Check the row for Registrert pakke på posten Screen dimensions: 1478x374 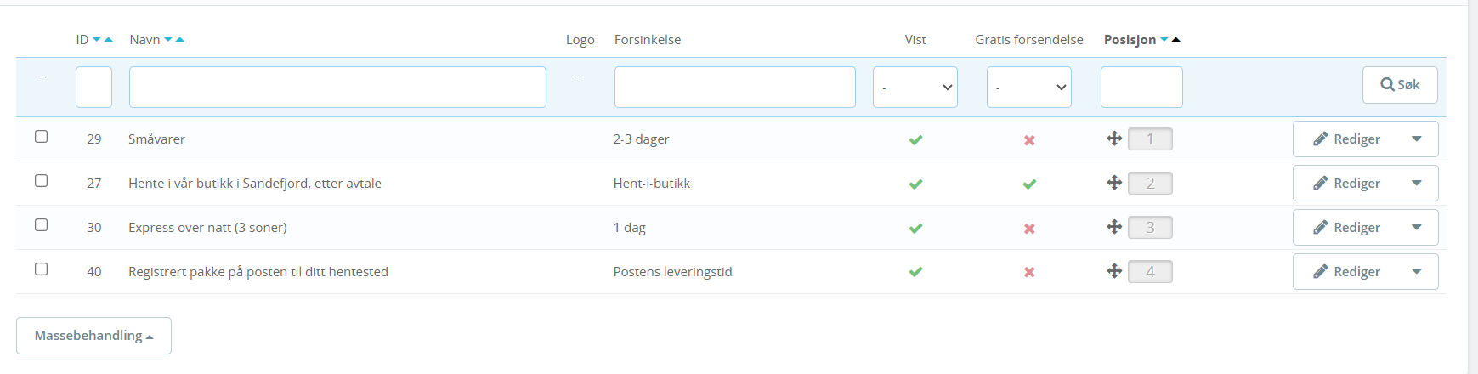tap(41, 269)
